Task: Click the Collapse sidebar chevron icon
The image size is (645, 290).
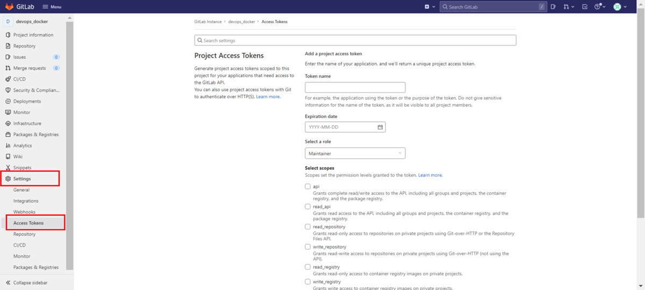Action: click(8, 282)
